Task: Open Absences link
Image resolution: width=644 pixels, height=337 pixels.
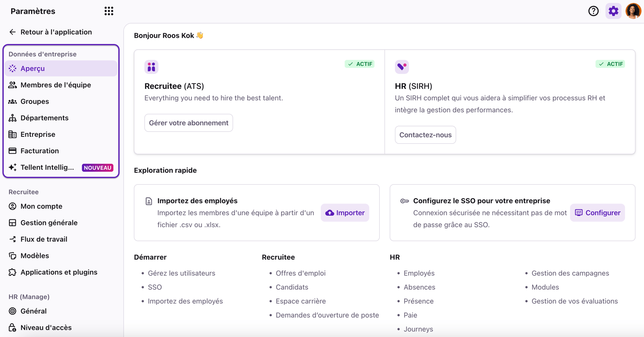Action: 419,287
